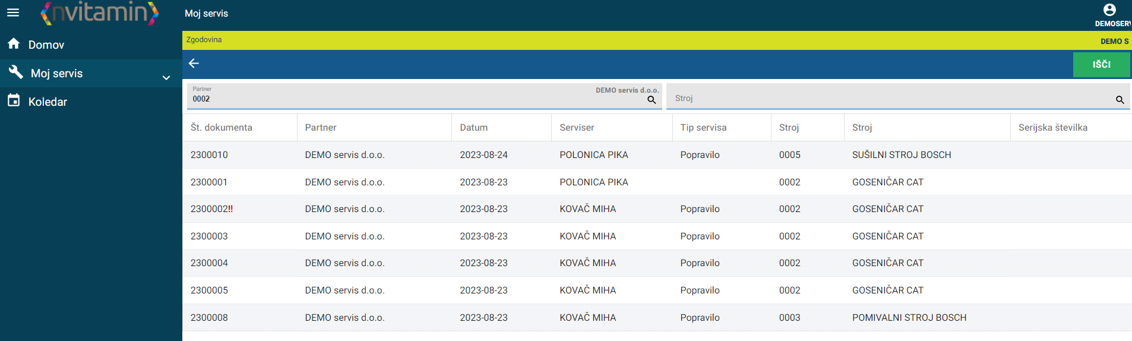The width and height of the screenshot is (1132, 341).
Task: Click the Koledar calendar icon
Action: click(x=14, y=100)
